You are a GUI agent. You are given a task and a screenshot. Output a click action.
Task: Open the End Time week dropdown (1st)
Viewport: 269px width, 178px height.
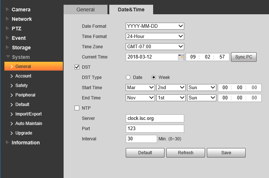(x=171, y=98)
